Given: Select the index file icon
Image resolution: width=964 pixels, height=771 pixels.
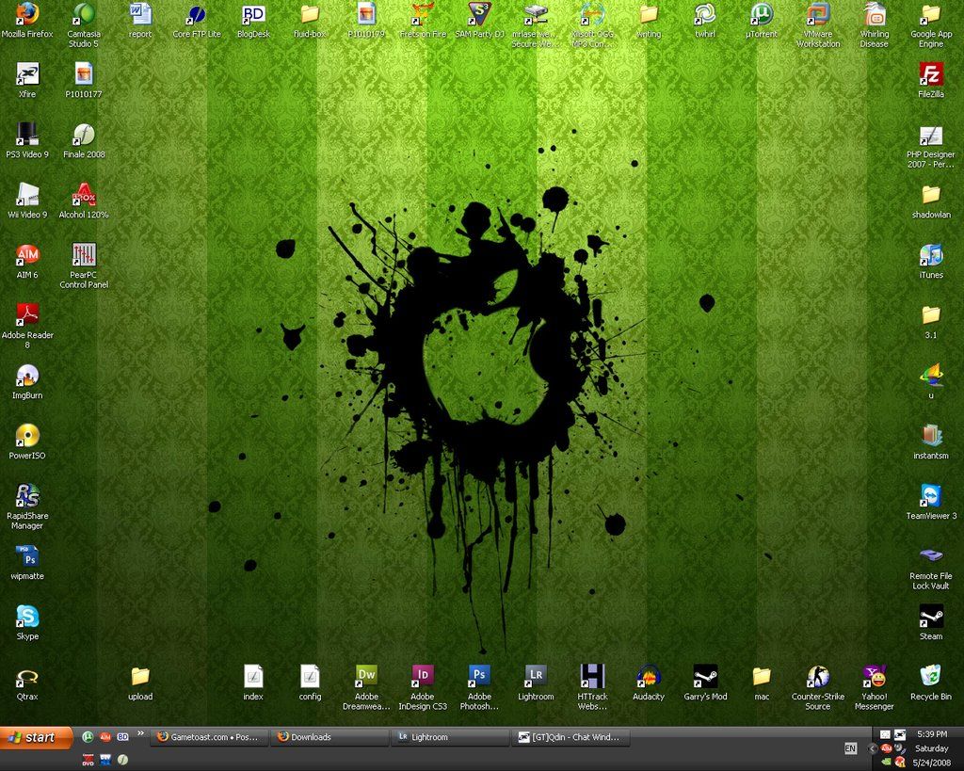Looking at the screenshot, I should 253,683.
